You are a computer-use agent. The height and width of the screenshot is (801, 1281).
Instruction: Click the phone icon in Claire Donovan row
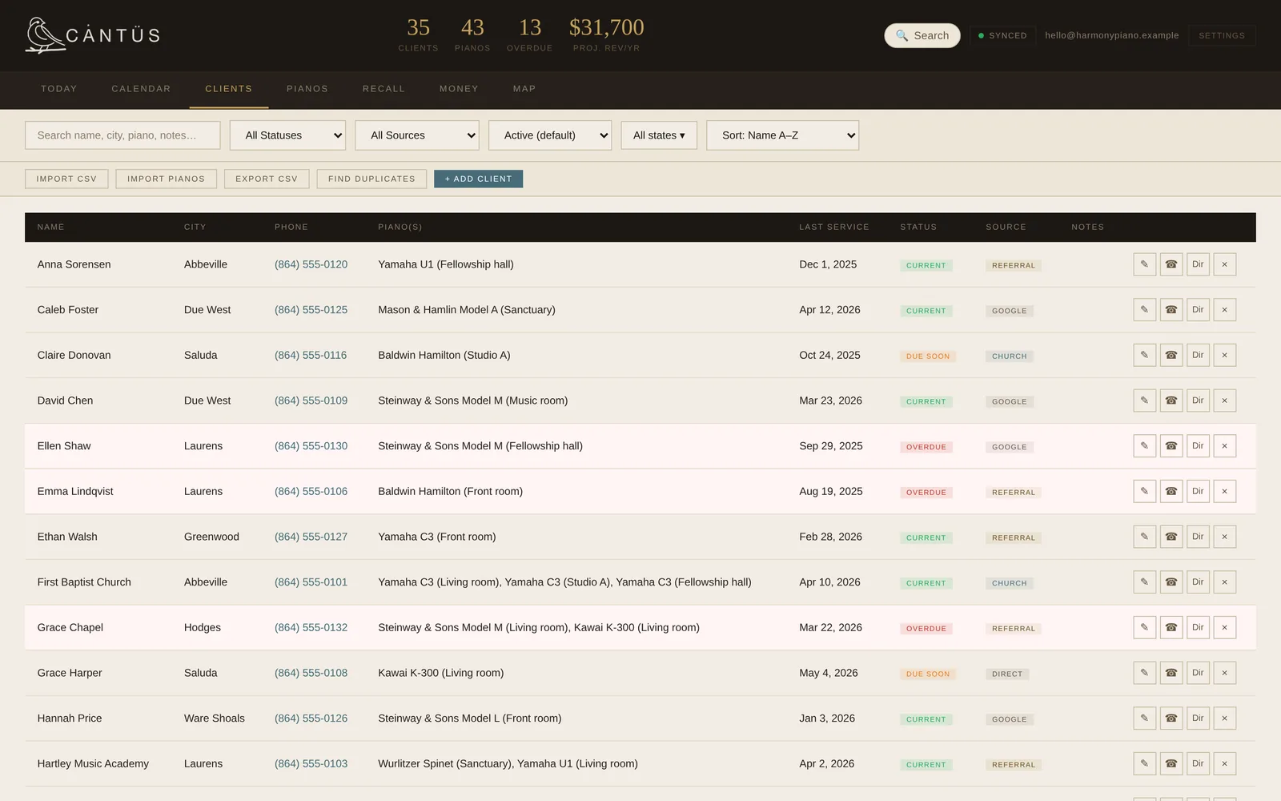[x=1171, y=355]
